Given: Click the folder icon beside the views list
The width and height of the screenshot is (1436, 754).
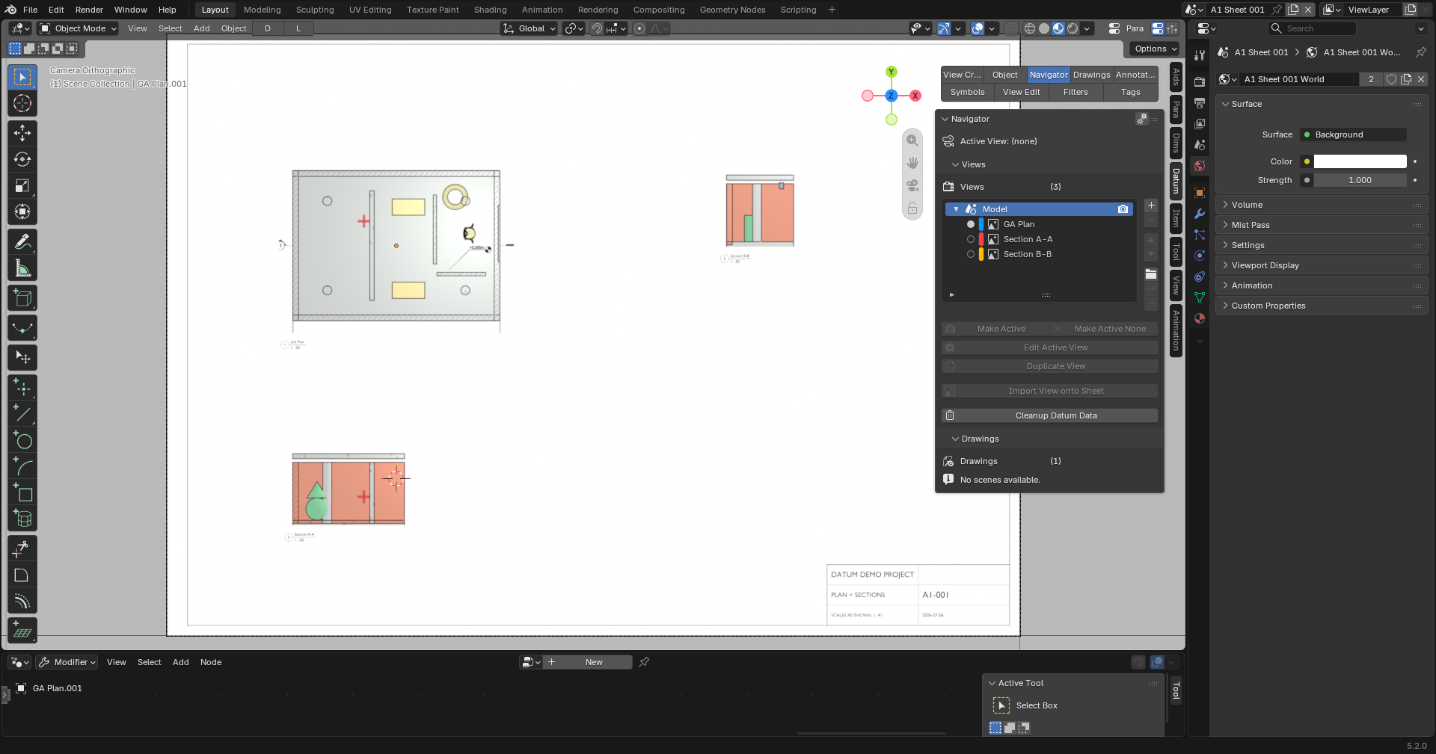Looking at the screenshot, I should pos(1151,274).
